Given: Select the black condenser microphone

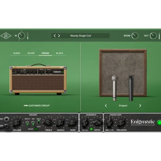Looking at the screenshot, I should pos(131,88).
